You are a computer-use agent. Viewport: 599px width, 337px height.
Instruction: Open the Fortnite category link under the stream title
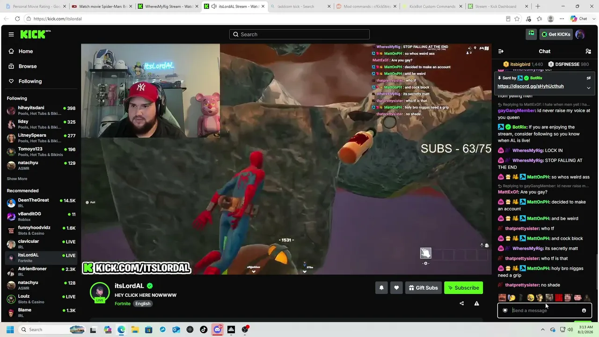(123, 303)
